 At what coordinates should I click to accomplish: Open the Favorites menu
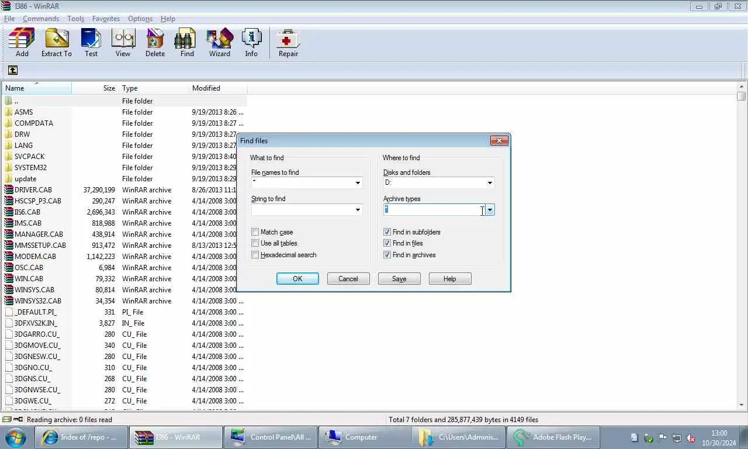[106, 19]
